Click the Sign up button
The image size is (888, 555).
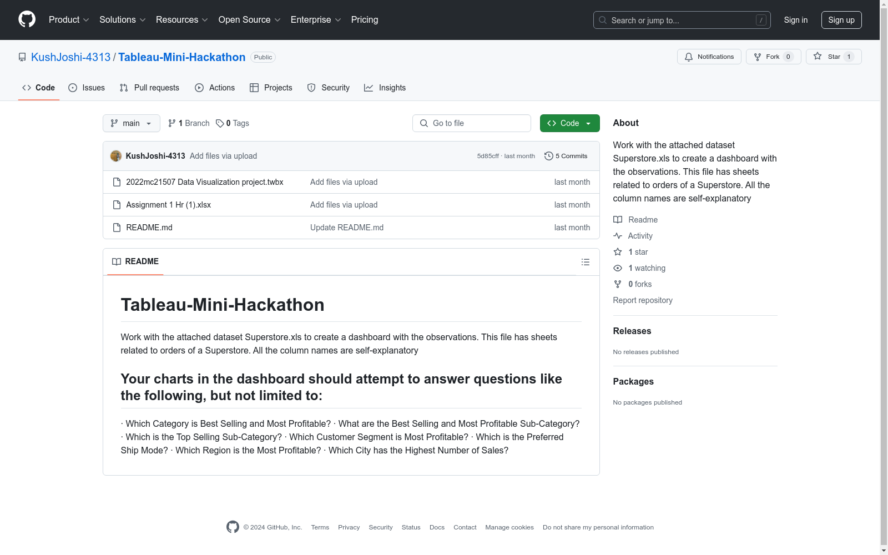841,20
